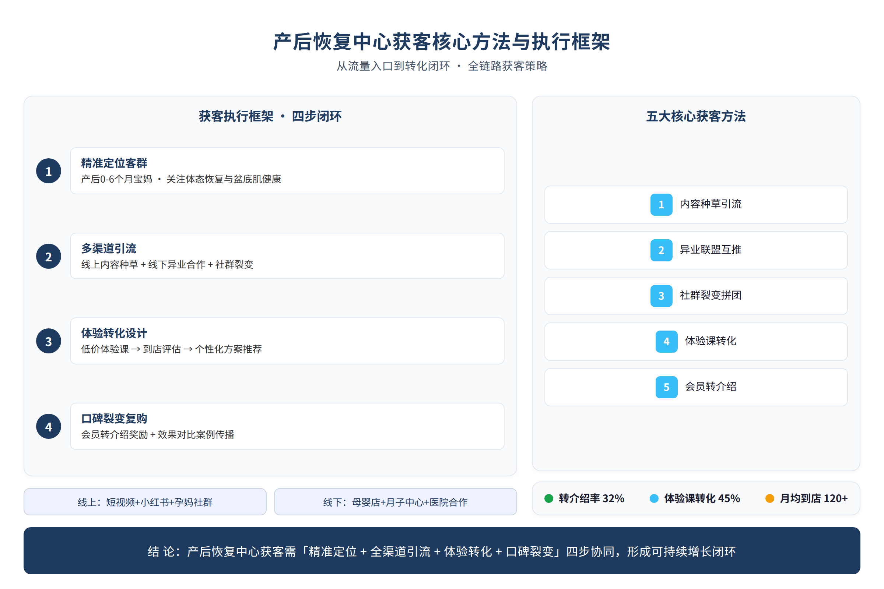This screenshot has height=589, width=884.
Task: Click the 转介绍率 32% metric text
Action: coord(592,498)
